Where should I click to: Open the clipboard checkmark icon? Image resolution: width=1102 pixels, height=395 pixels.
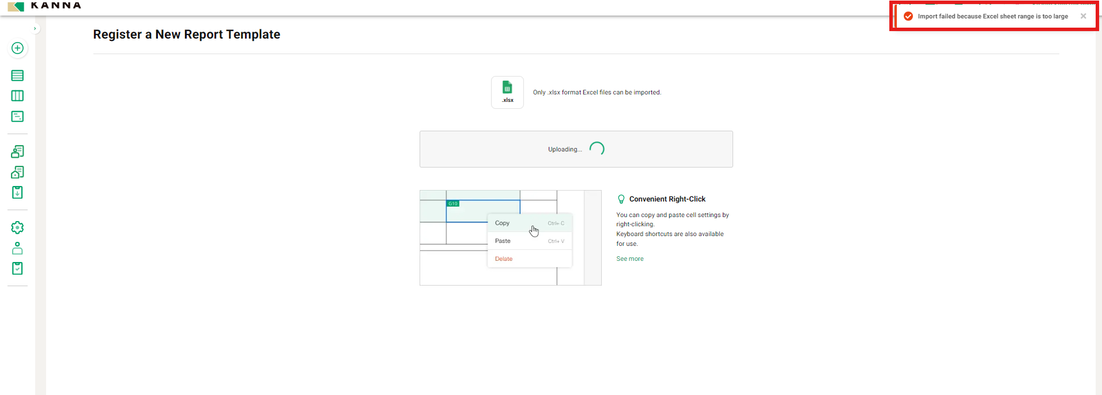(17, 268)
